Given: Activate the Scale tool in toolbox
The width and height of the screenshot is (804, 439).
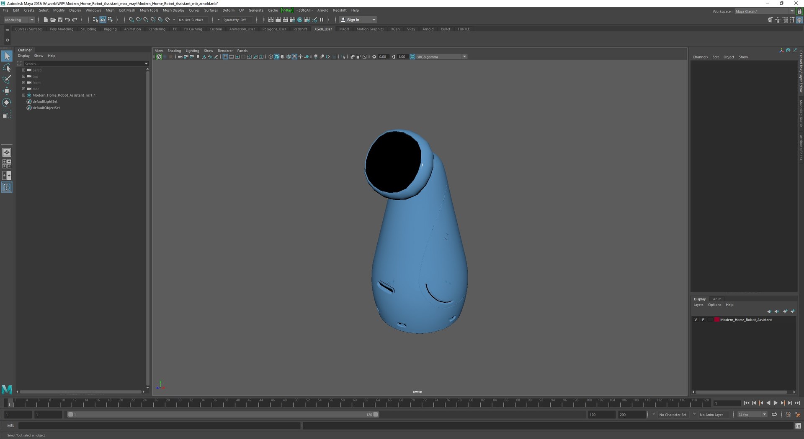Looking at the screenshot, I should tap(7, 114).
